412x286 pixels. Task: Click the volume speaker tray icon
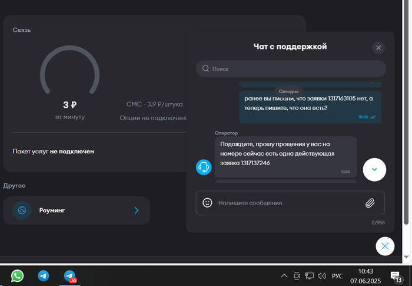click(x=322, y=275)
